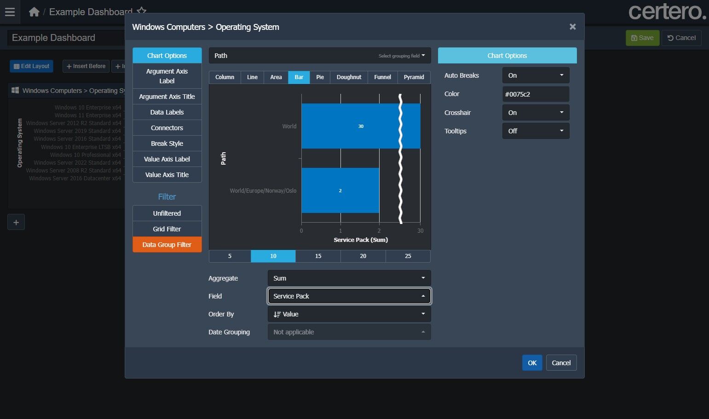Select the Break Style option
The image size is (709, 419).
167,143
